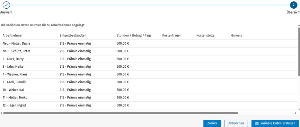
Task: Click Prämie einmalig cell for Duck, Daisy
Action: click(75, 59)
